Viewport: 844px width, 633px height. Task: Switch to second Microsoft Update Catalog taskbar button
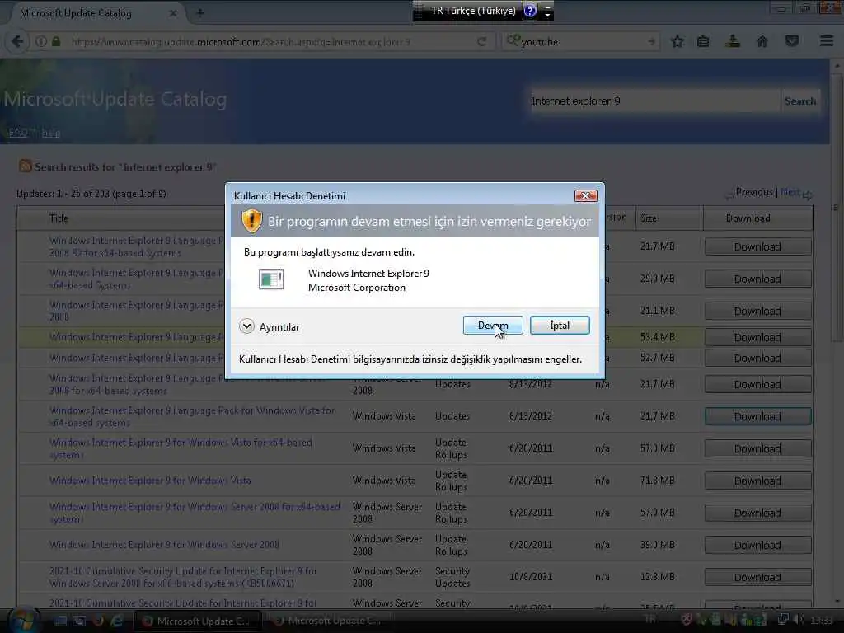328,621
